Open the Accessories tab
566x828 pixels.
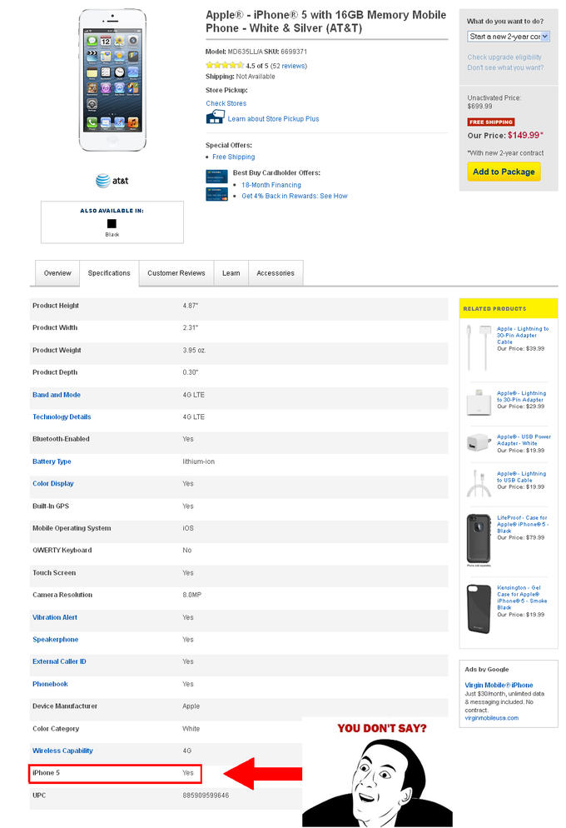[x=276, y=273]
